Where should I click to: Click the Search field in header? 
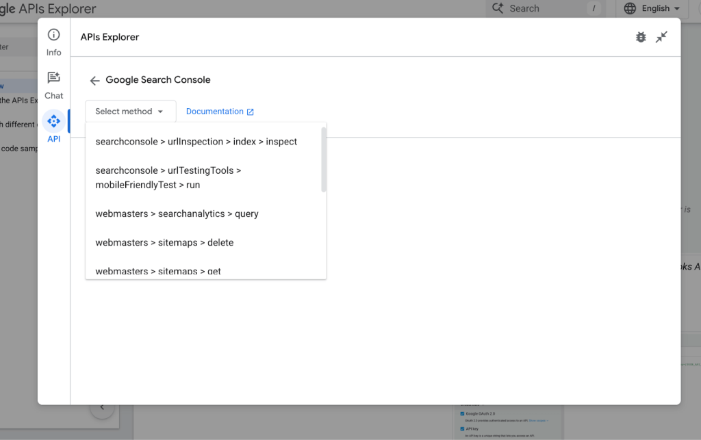(x=544, y=8)
